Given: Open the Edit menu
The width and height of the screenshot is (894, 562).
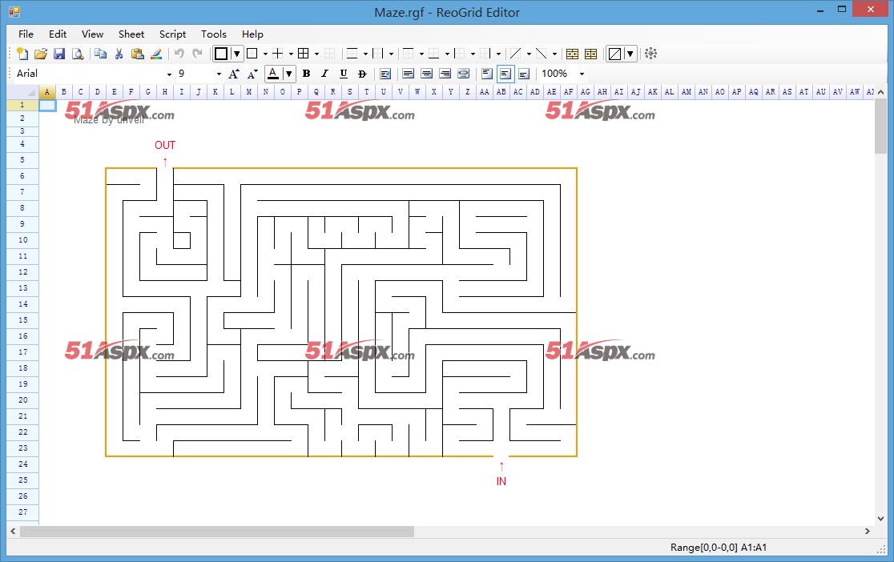Looking at the screenshot, I should (58, 34).
